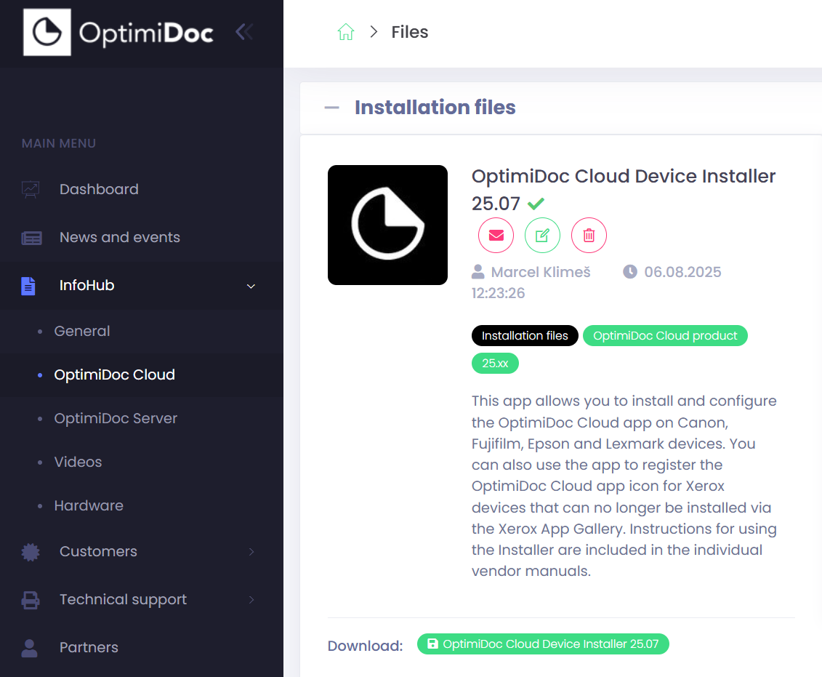822x677 pixels.
Task: Click the Dashboard chart icon
Action: [31, 190]
